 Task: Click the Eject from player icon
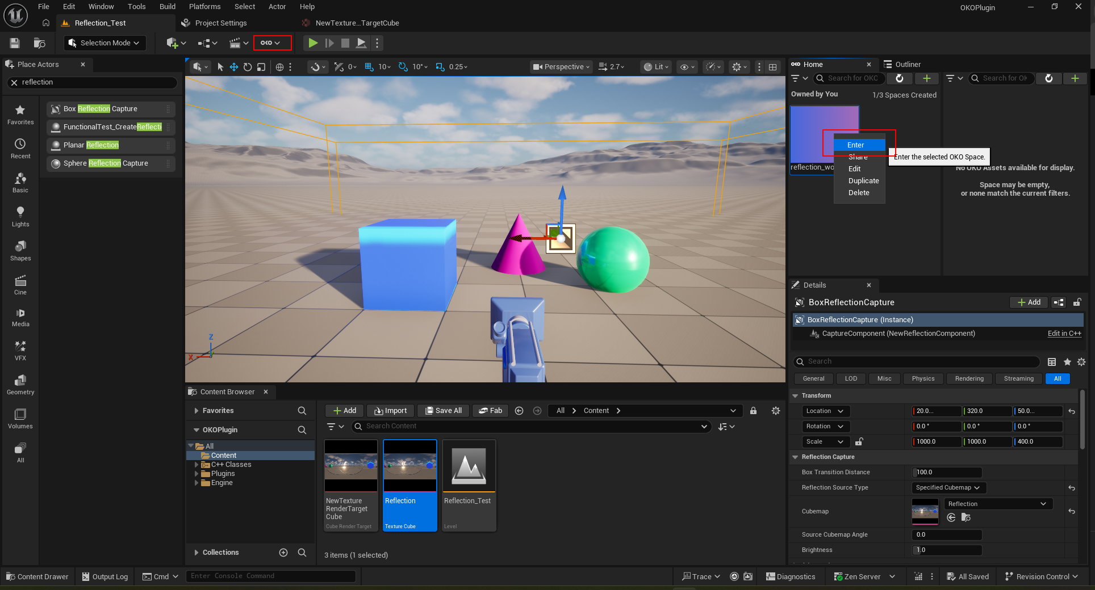pyautogui.click(x=361, y=43)
